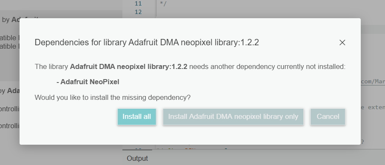This screenshot has width=385, height=165.
Task: Click the comment end */ on line 11
Action: click(x=163, y=3)
